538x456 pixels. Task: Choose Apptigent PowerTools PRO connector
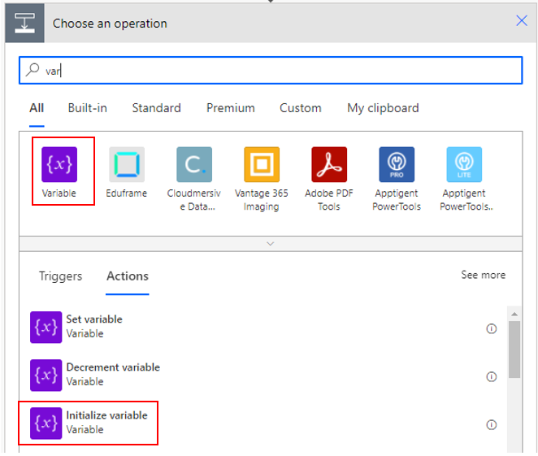pos(397,164)
